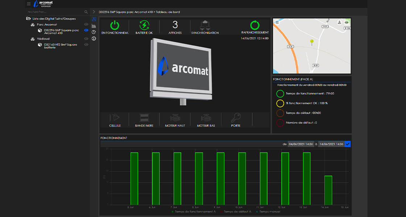Click the green power 'En fonctionnem.' icon
Viewport: 406px width, 217px height.
click(x=115, y=25)
